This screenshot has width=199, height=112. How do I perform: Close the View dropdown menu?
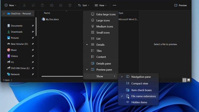click(x=101, y=5)
